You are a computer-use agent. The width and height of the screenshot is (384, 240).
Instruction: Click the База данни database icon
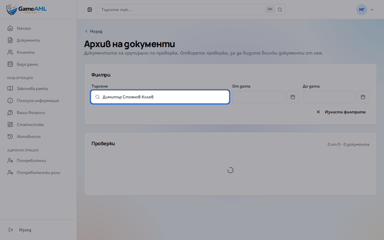click(10, 64)
